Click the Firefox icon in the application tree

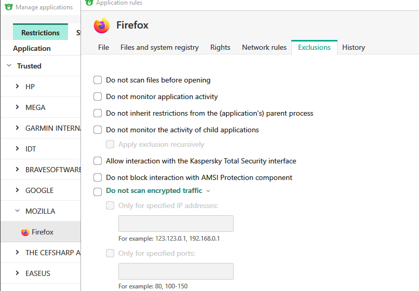click(x=25, y=232)
